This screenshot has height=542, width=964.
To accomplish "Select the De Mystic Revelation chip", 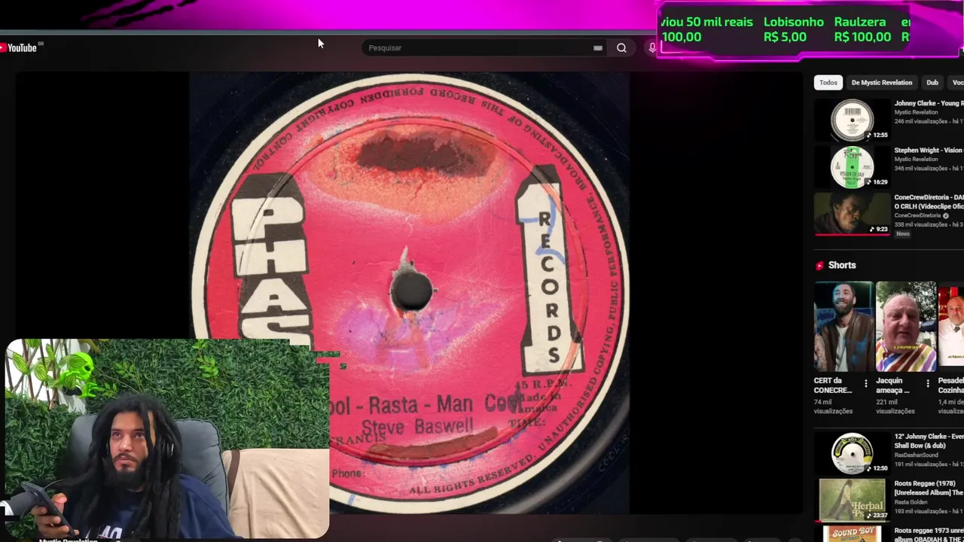I will (x=882, y=83).
